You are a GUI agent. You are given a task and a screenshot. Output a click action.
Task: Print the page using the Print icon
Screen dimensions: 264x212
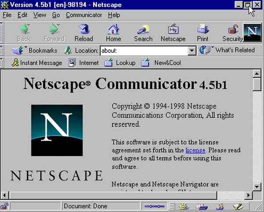202,33
